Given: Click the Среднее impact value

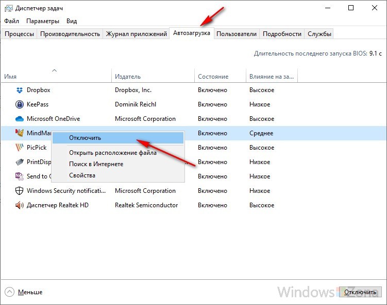Looking at the screenshot, I should coord(261,133).
